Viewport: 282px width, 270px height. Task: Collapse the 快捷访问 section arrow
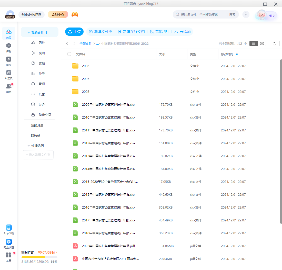coord(29,146)
